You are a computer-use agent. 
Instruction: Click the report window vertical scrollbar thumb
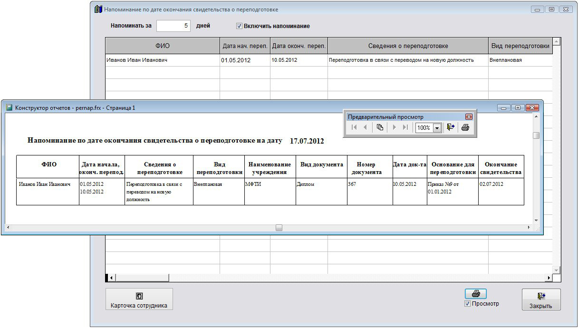[536, 135]
